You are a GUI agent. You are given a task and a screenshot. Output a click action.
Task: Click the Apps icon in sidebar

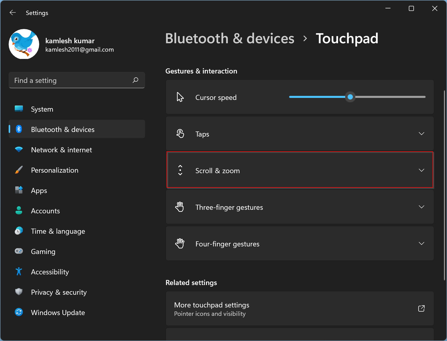[x=19, y=190]
